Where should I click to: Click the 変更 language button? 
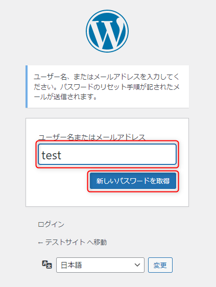pyautogui.click(x=160, y=265)
